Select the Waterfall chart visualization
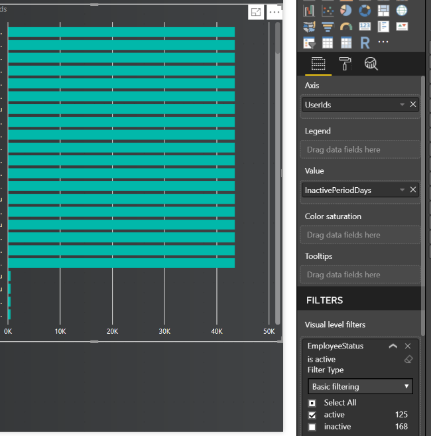 309,11
